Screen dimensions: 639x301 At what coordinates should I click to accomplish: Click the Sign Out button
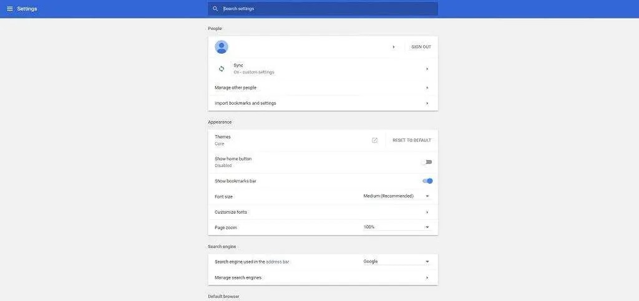pos(421,47)
